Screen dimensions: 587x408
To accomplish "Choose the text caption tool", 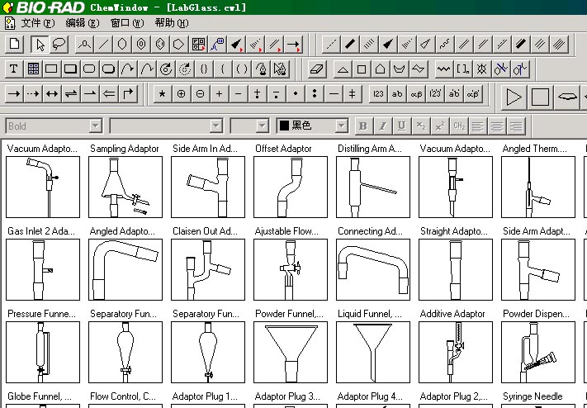I will coord(14,69).
